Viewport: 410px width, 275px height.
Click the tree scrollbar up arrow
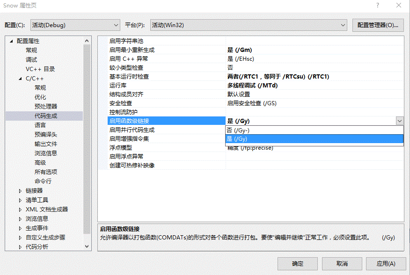[87, 41]
